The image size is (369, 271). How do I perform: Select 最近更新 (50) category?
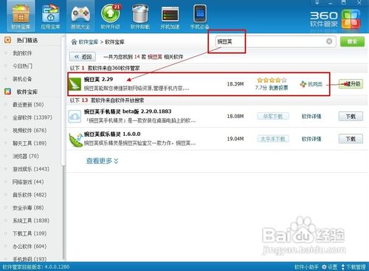(x=28, y=105)
